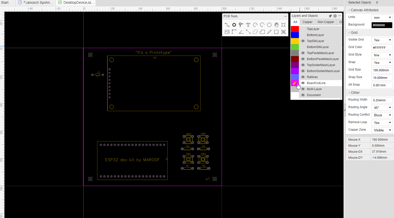Toggle visibility of TopSolderMaskLayer

click(x=303, y=65)
